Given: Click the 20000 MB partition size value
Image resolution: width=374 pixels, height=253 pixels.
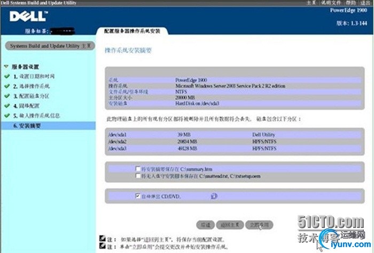Looking at the screenshot, I should coord(185,97).
